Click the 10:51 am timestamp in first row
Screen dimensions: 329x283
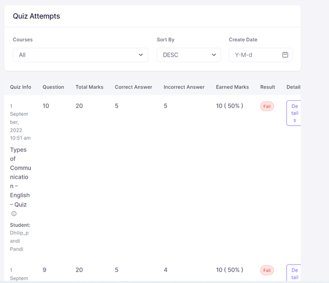click(21, 138)
